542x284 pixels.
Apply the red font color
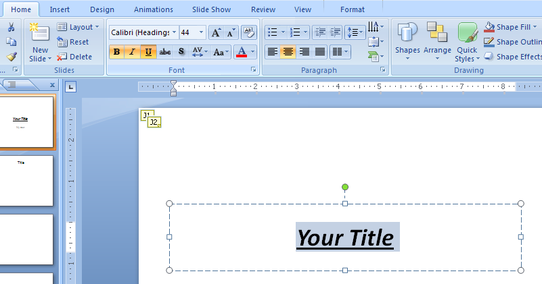click(242, 52)
